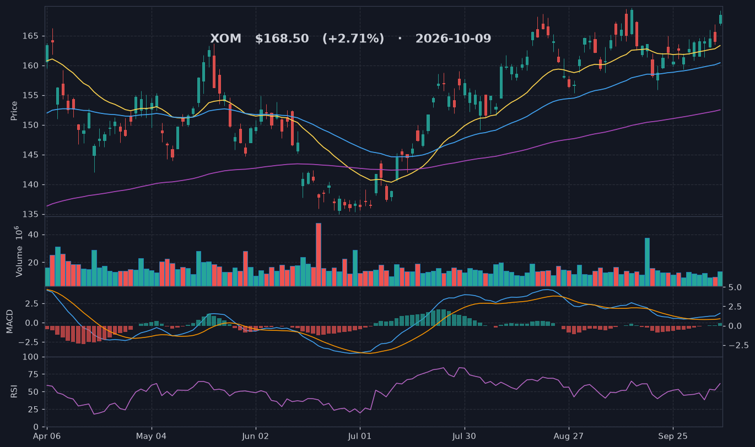Click the $168.50 price in the chart title

[282, 39]
